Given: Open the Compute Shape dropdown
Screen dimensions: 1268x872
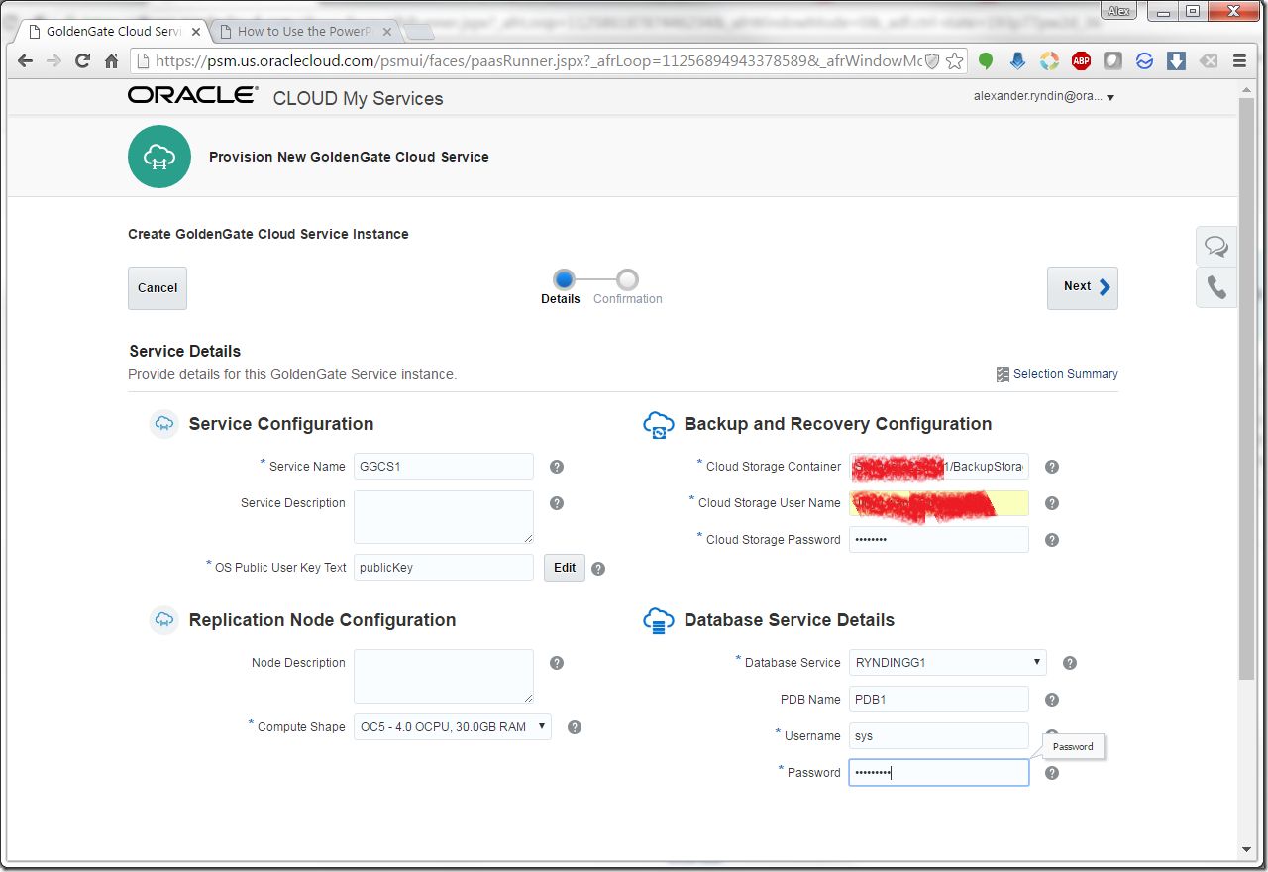Looking at the screenshot, I should coord(453,727).
